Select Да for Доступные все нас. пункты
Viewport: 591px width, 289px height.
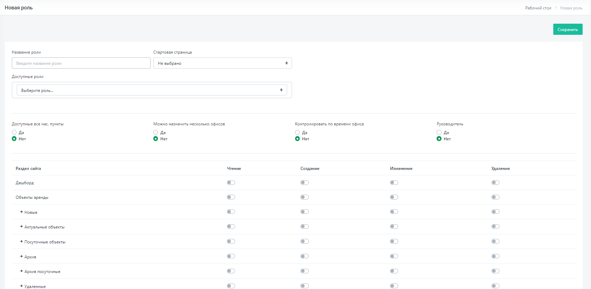click(14, 132)
